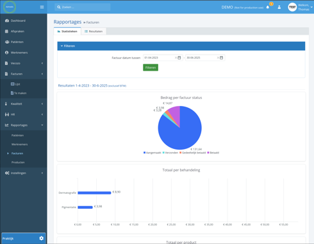The width and height of the screenshot is (314, 244).
Task: Click the Pigmentatie bar
Action: (x=85, y=207)
